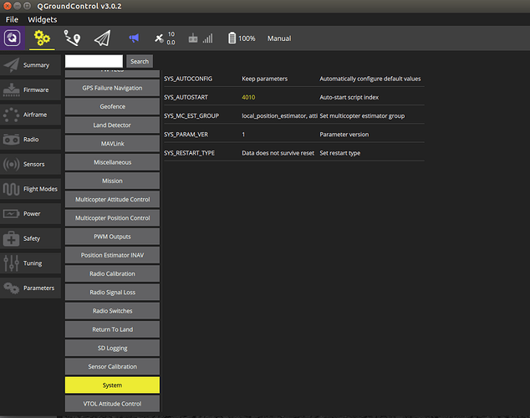Click the Set restart type description

[x=340, y=153]
